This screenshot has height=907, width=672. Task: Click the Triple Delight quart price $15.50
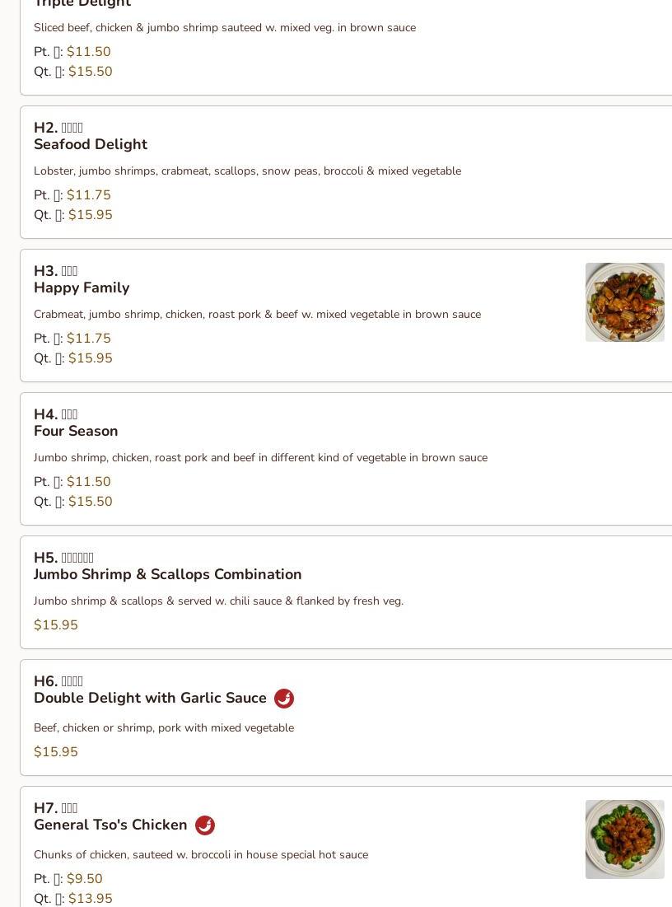[91, 72]
